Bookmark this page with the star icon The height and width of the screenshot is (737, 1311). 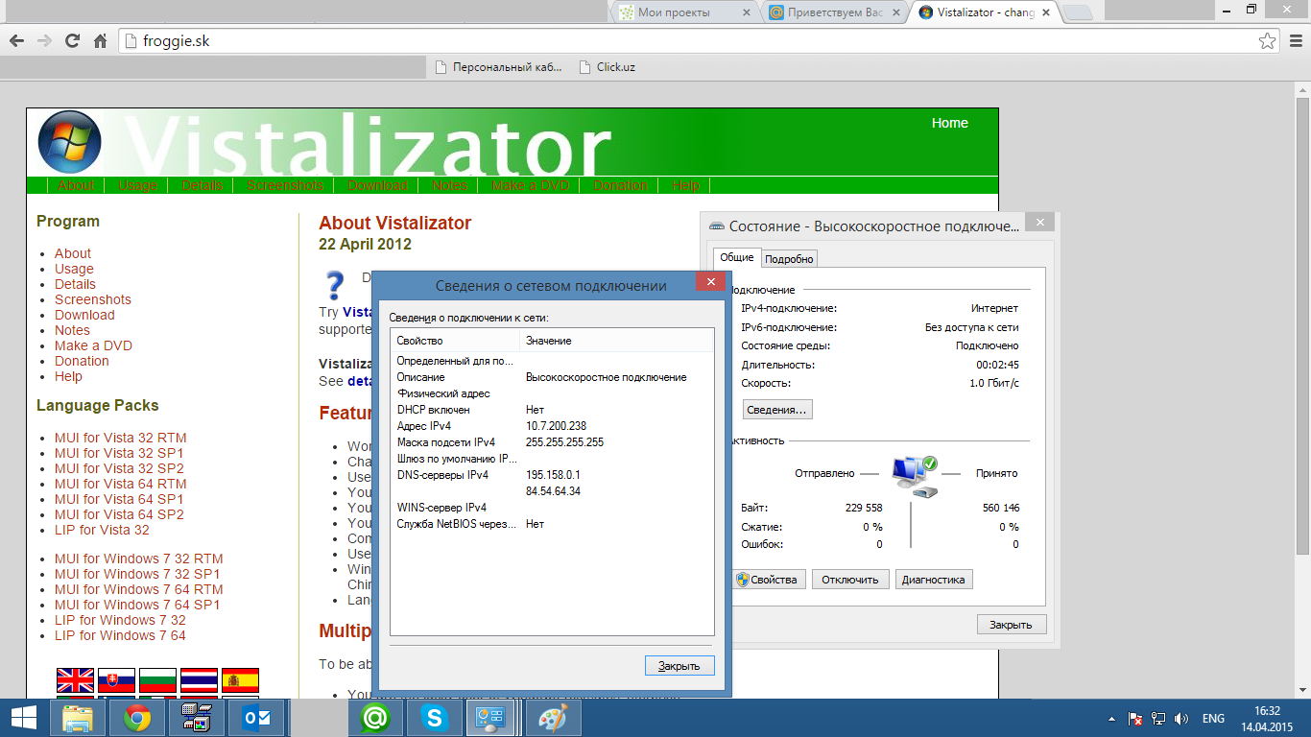[1268, 41]
